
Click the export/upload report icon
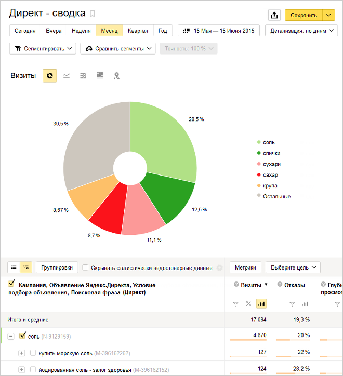(x=274, y=15)
